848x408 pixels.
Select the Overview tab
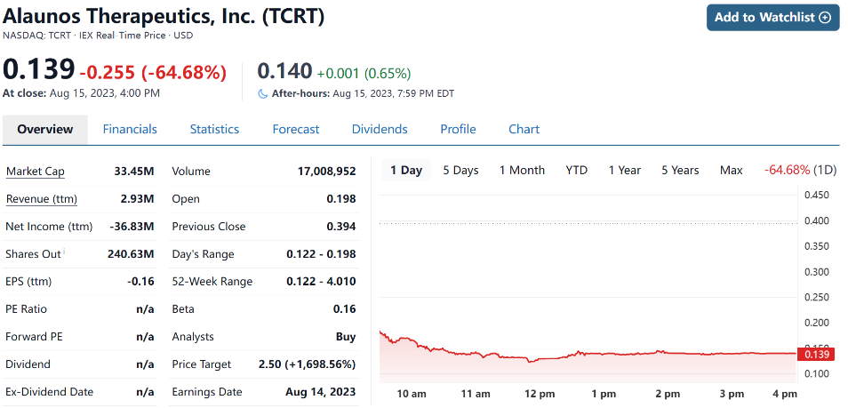[45, 129]
